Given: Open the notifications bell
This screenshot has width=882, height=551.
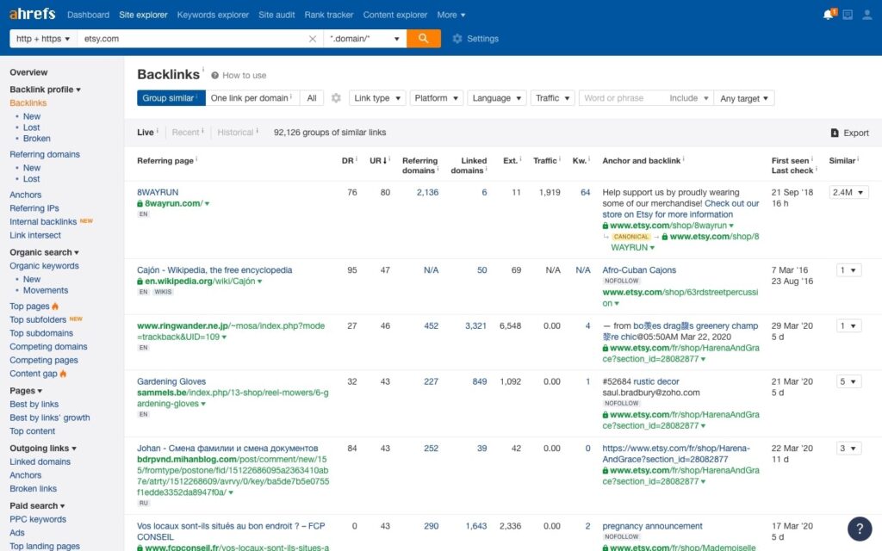Looking at the screenshot, I should 829,14.
